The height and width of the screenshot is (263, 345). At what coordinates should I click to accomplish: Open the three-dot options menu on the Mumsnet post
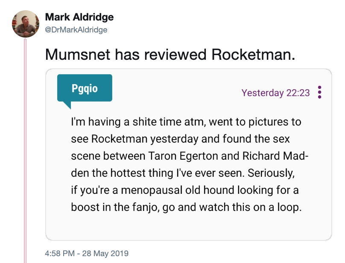[x=319, y=93]
